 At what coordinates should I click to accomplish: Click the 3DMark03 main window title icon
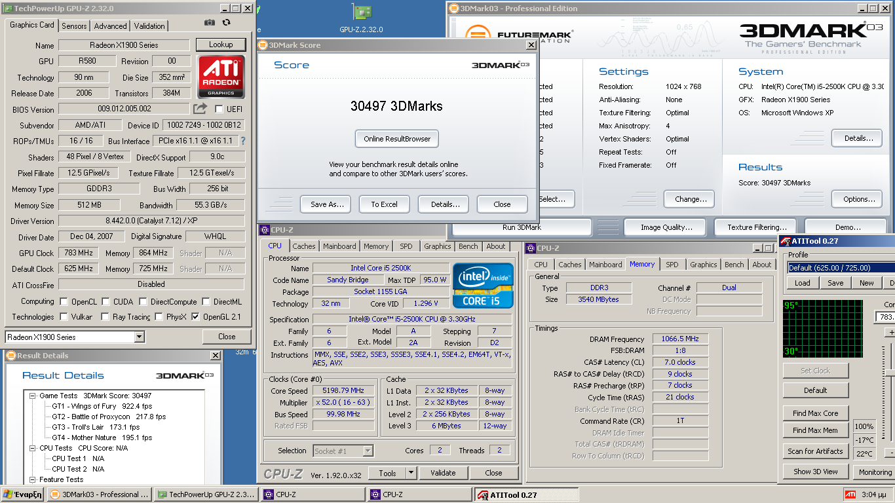(454, 9)
